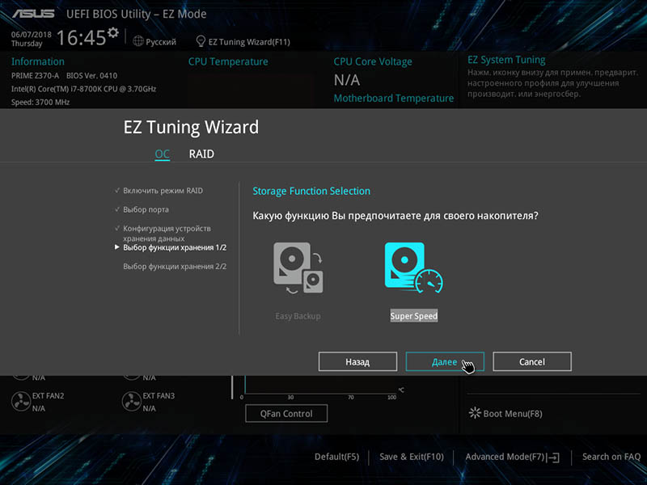Image resolution: width=647 pixels, height=485 pixels.
Task: Click the Motherboard Temperature heading
Action: pyautogui.click(x=394, y=98)
